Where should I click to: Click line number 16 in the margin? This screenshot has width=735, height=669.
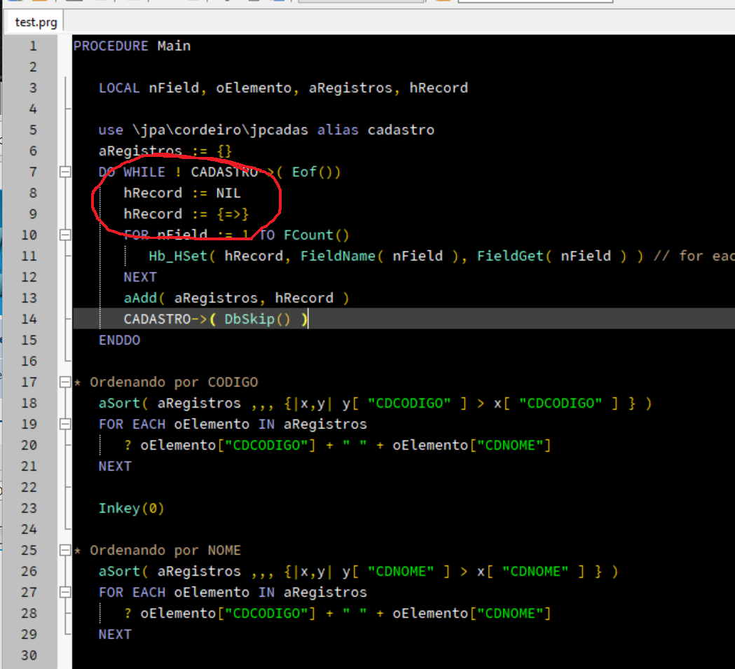pyautogui.click(x=29, y=361)
